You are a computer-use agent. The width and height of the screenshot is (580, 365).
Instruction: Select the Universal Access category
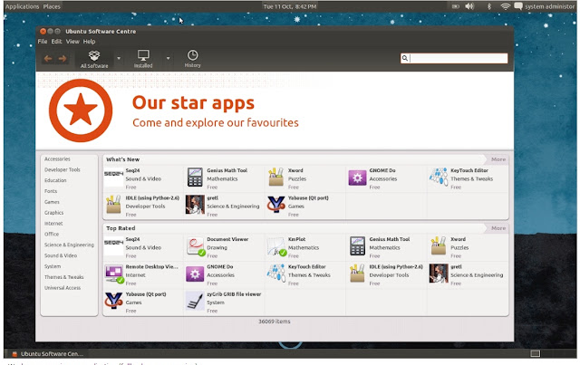click(63, 288)
